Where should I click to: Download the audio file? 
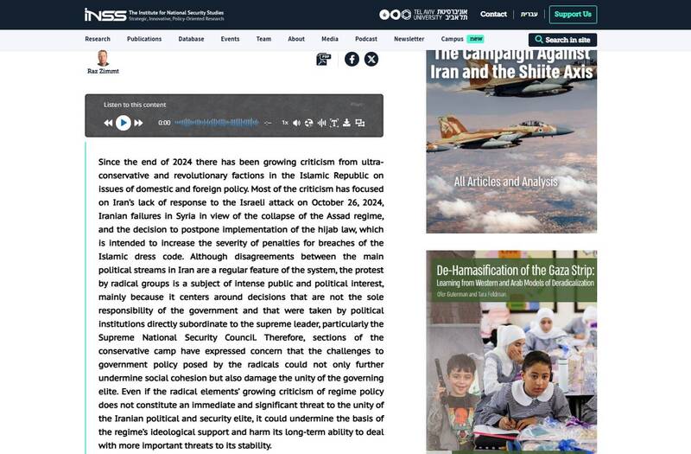(347, 123)
